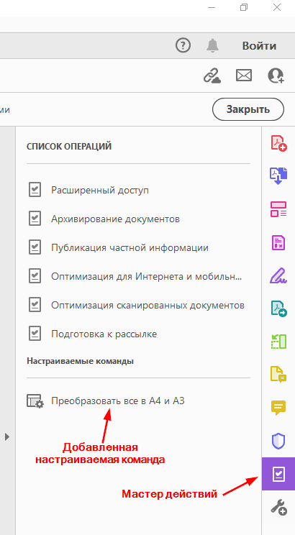Share link via cloud icon

point(212,76)
